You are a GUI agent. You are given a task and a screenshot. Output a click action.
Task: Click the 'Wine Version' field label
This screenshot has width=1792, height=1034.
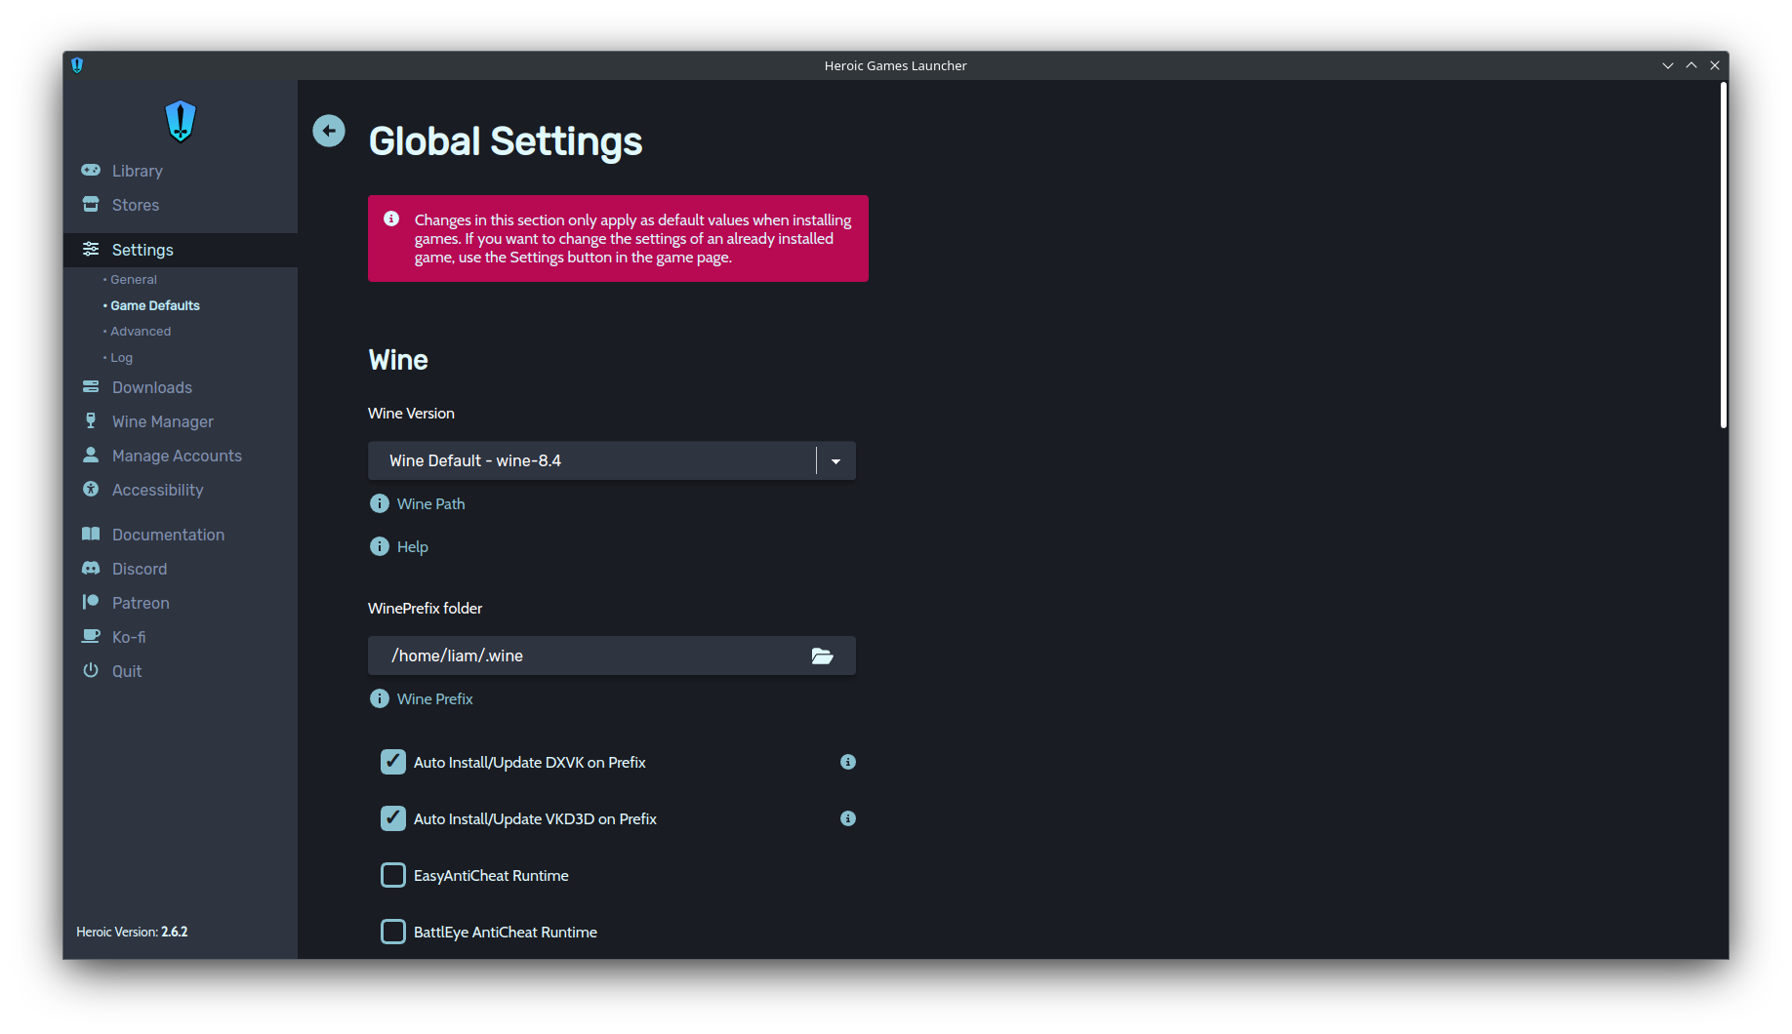[x=411, y=414]
